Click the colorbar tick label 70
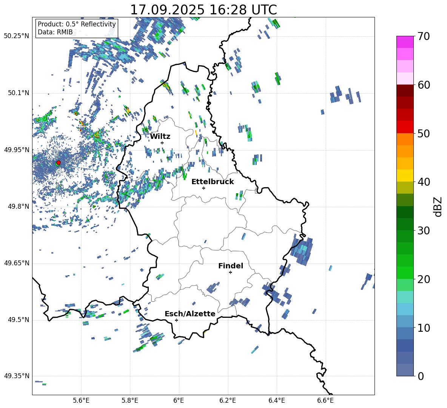 (x=424, y=36)
